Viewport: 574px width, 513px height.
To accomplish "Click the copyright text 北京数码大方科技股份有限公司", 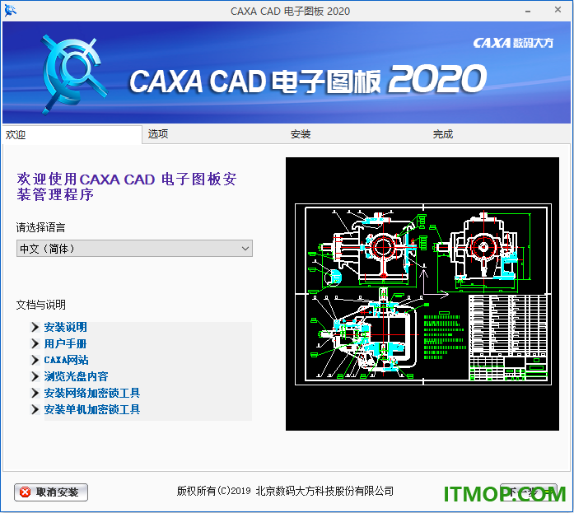I will point(324,491).
